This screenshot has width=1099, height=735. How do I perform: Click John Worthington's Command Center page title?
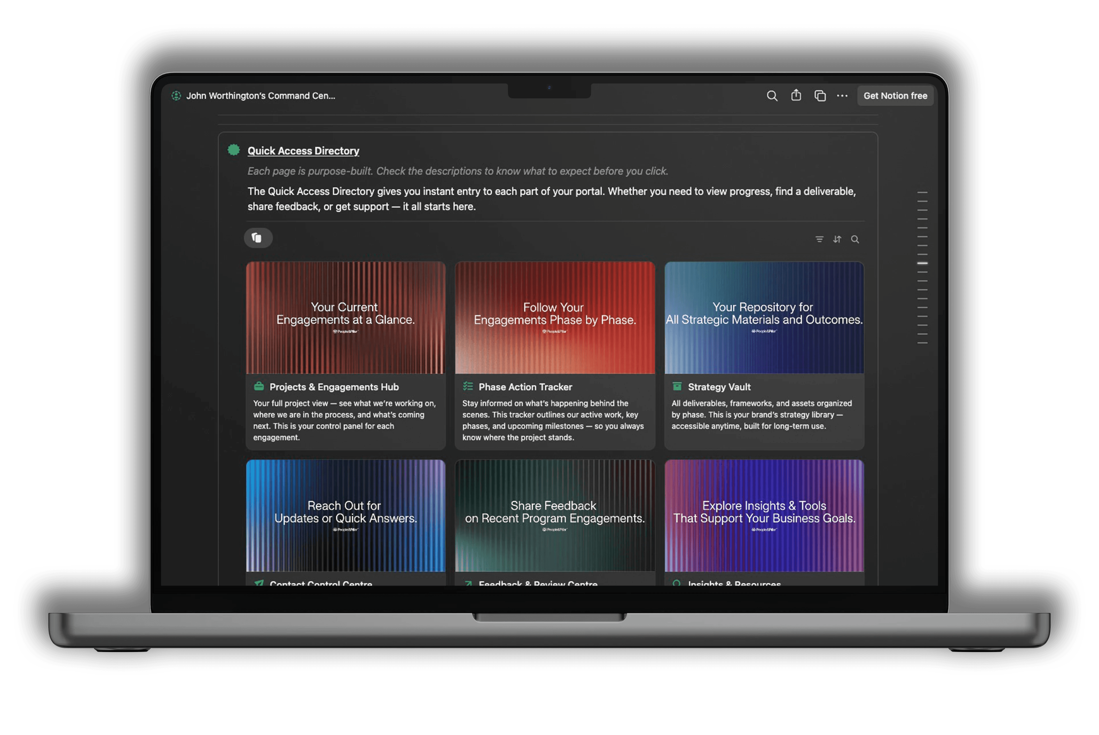point(260,96)
